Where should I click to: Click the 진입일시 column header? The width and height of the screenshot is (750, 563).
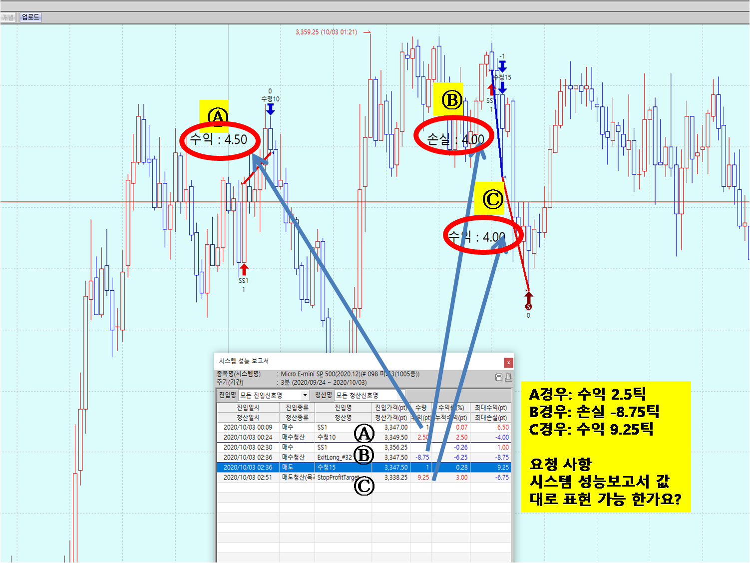248,408
